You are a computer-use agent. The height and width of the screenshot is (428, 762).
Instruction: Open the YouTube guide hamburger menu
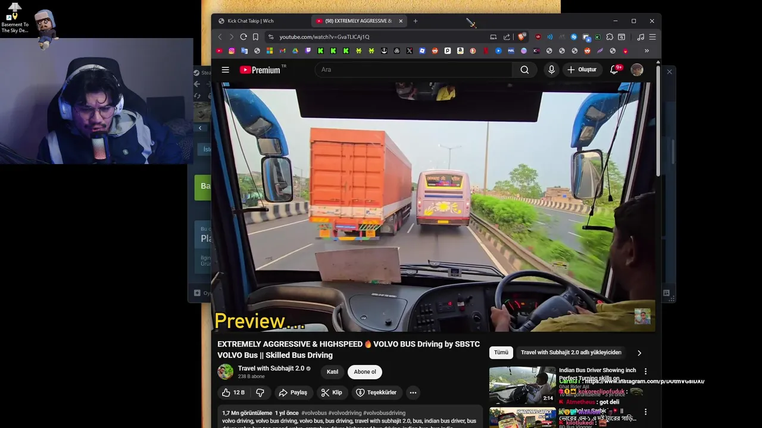[225, 70]
